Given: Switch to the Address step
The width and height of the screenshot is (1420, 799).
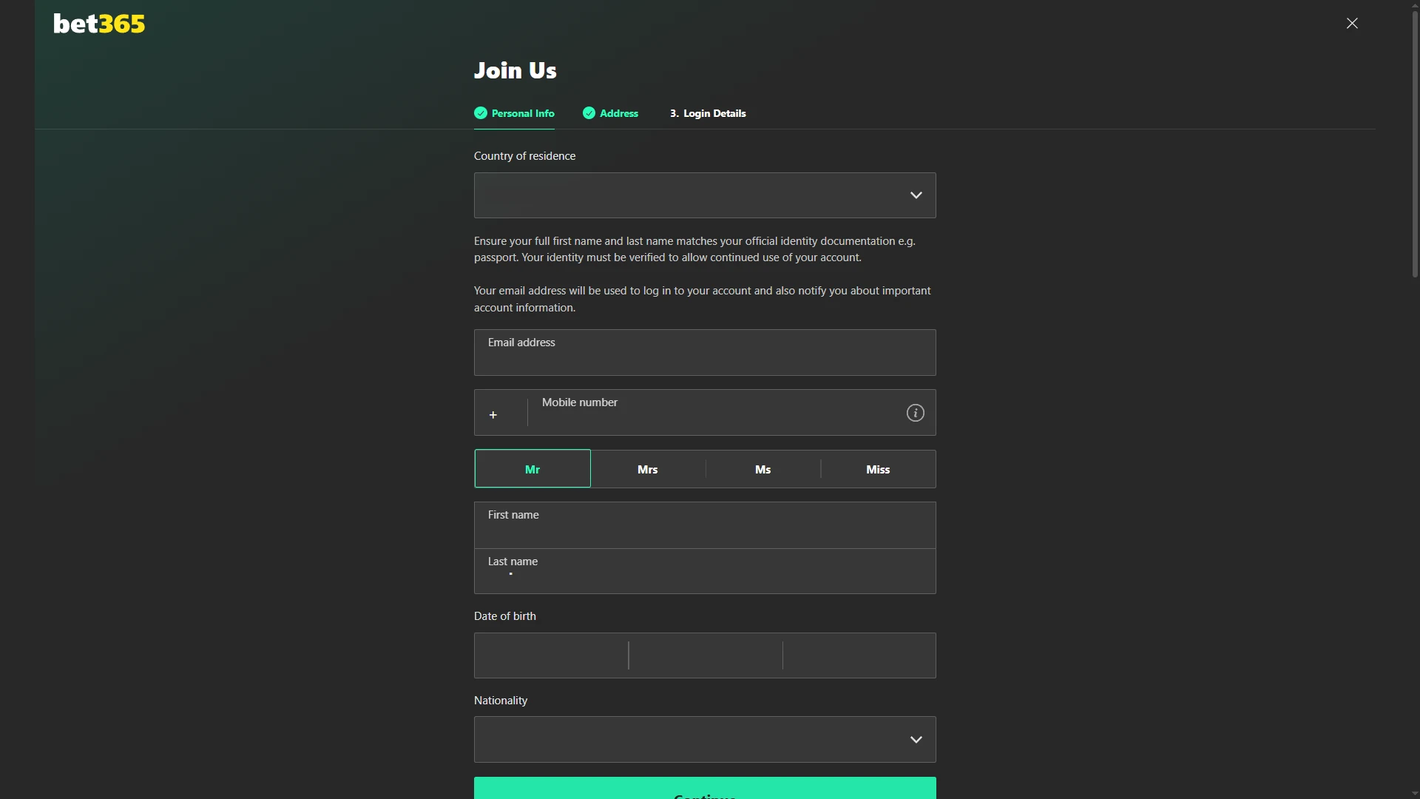Looking at the screenshot, I should (x=619, y=112).
